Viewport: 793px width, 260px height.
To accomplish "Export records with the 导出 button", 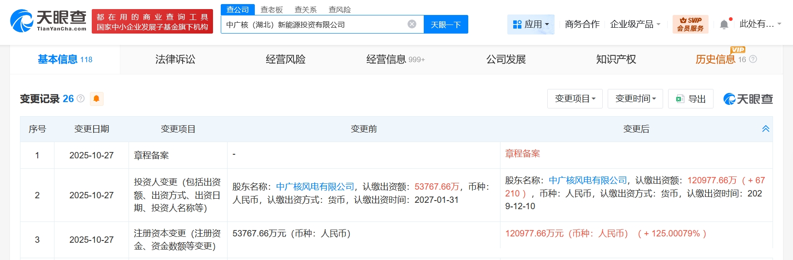I will tap(690, 99).
